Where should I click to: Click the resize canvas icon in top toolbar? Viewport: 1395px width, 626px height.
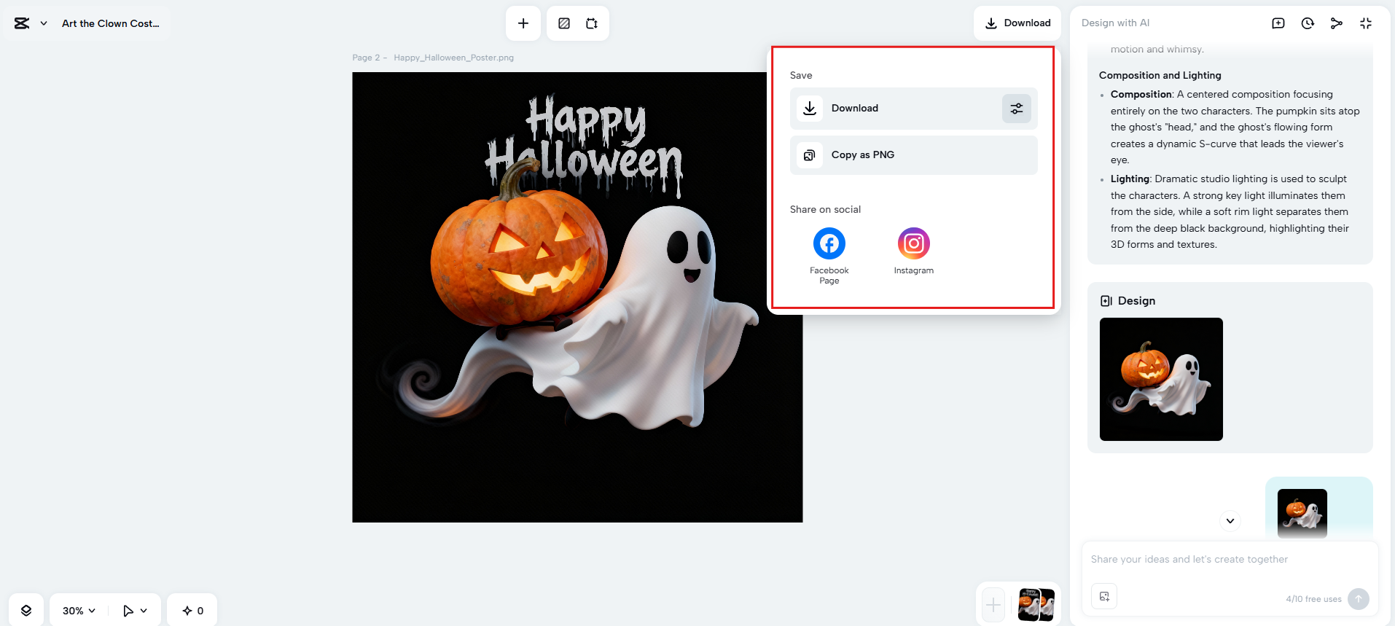592,23
